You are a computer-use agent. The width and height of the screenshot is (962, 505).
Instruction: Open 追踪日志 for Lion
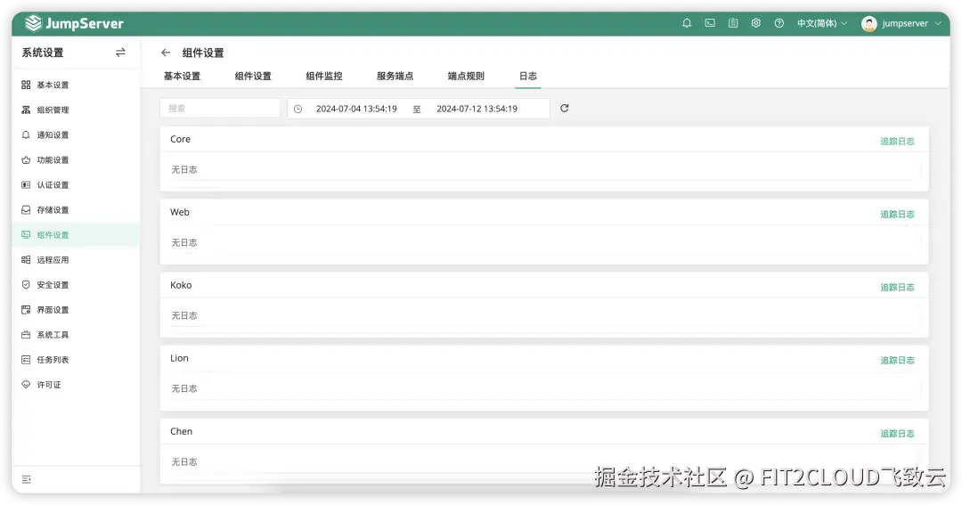click(897, 360)
